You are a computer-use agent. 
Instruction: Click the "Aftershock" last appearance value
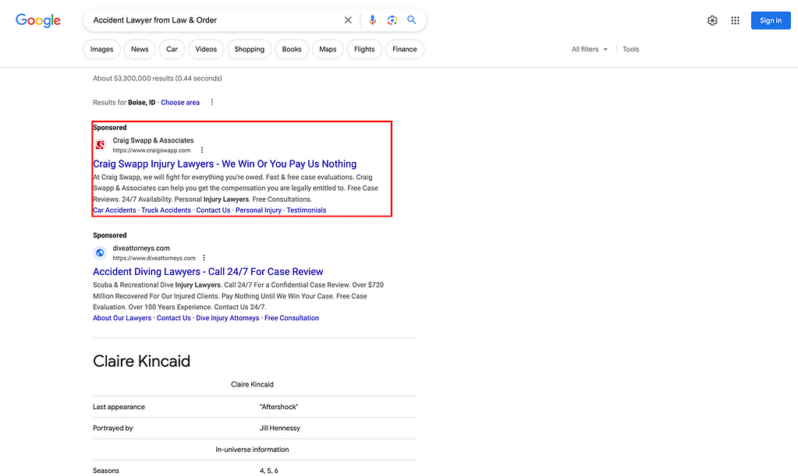(279, 407)
